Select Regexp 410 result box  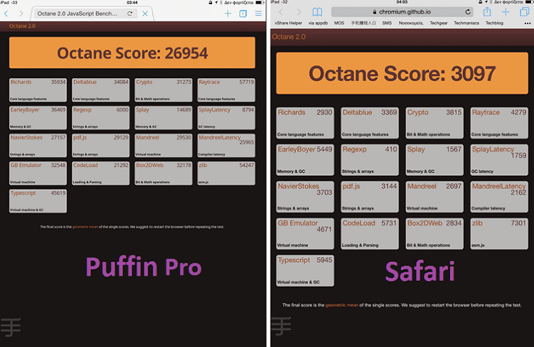point(370,160)
